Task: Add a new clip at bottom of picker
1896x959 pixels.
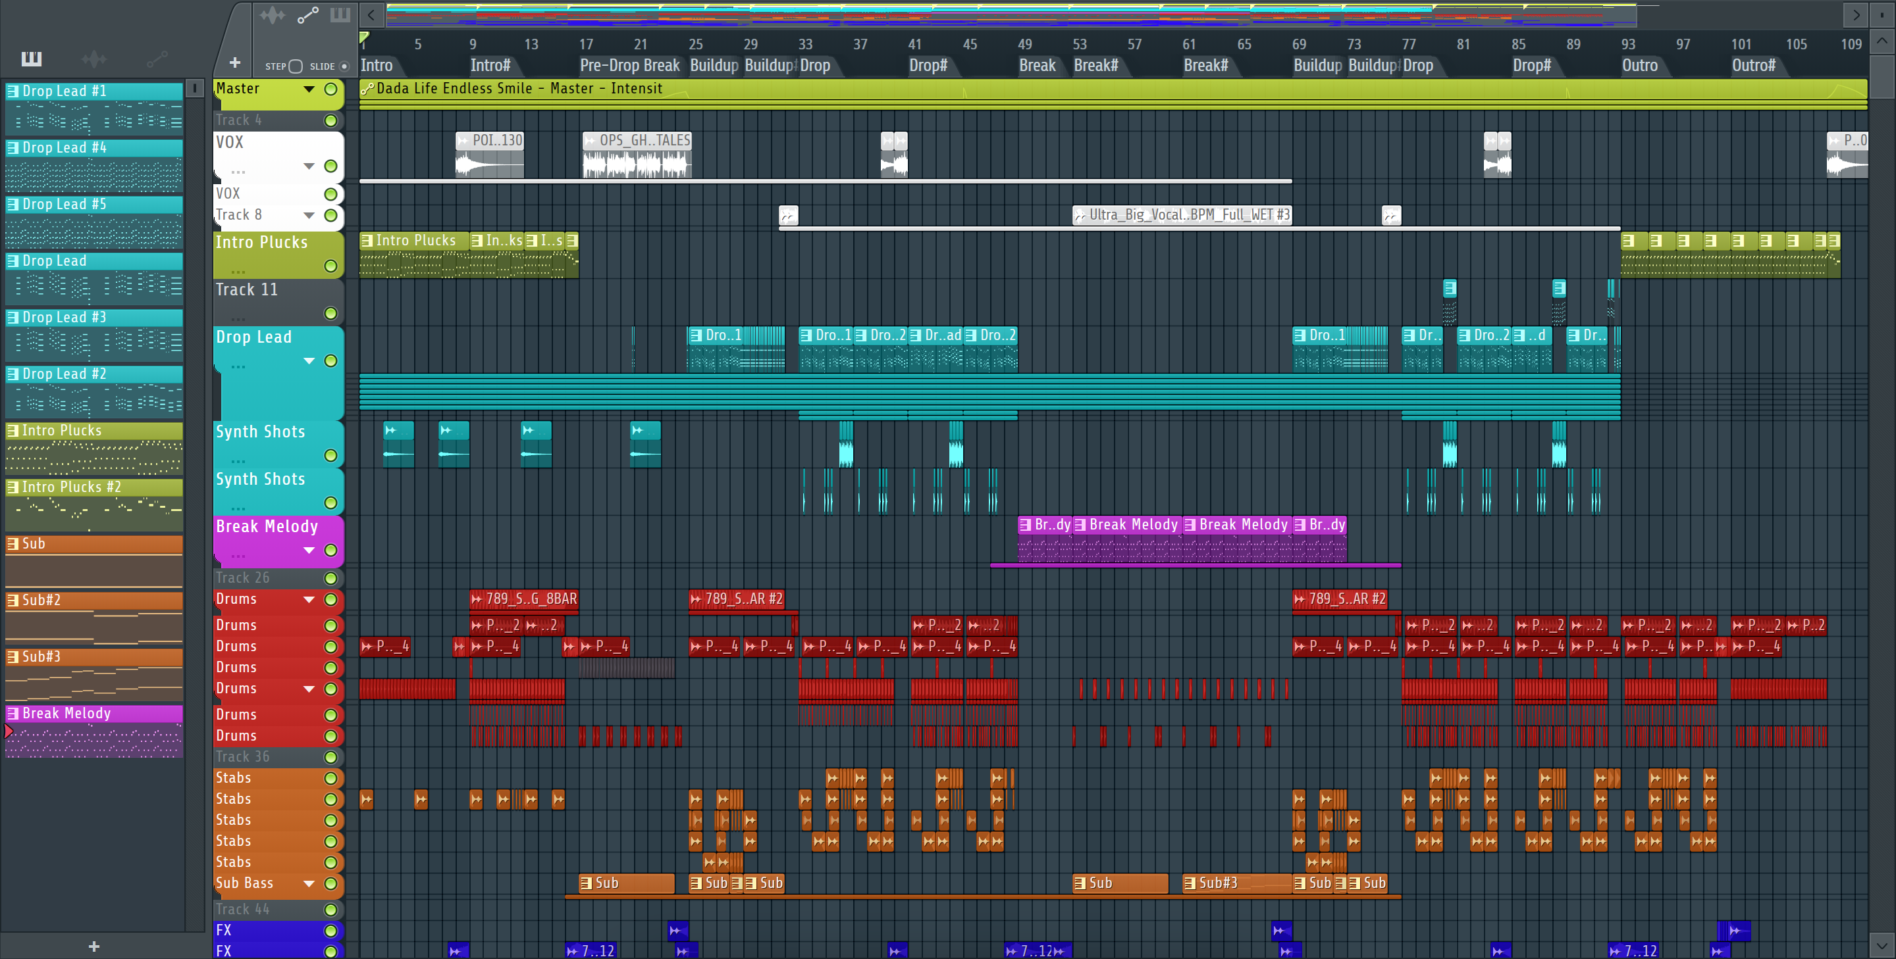Action: click(x=93, y=947)
